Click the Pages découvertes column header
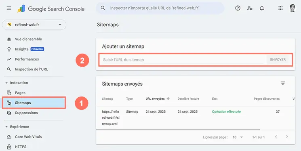 point(267,99)
